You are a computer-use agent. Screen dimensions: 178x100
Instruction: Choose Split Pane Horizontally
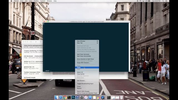point(87,56)
